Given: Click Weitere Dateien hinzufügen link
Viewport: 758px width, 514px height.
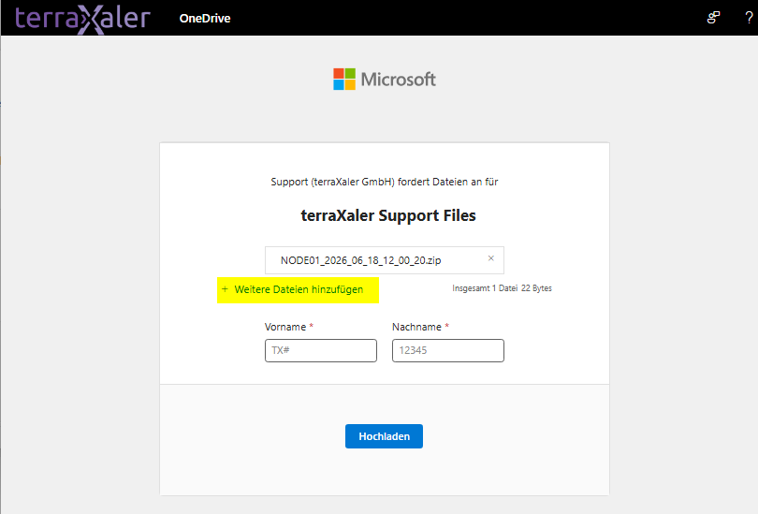Looking at the screenshot, I should 299,289.
